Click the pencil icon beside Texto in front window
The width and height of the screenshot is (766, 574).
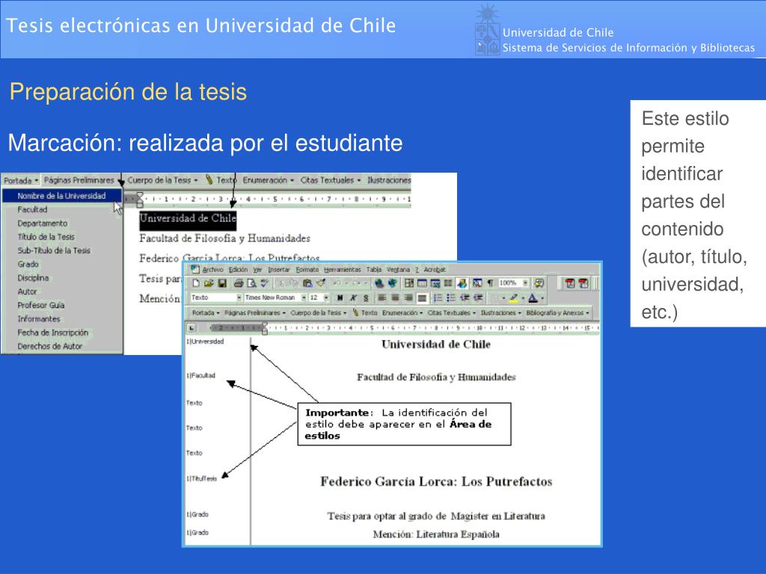[355, 312]
